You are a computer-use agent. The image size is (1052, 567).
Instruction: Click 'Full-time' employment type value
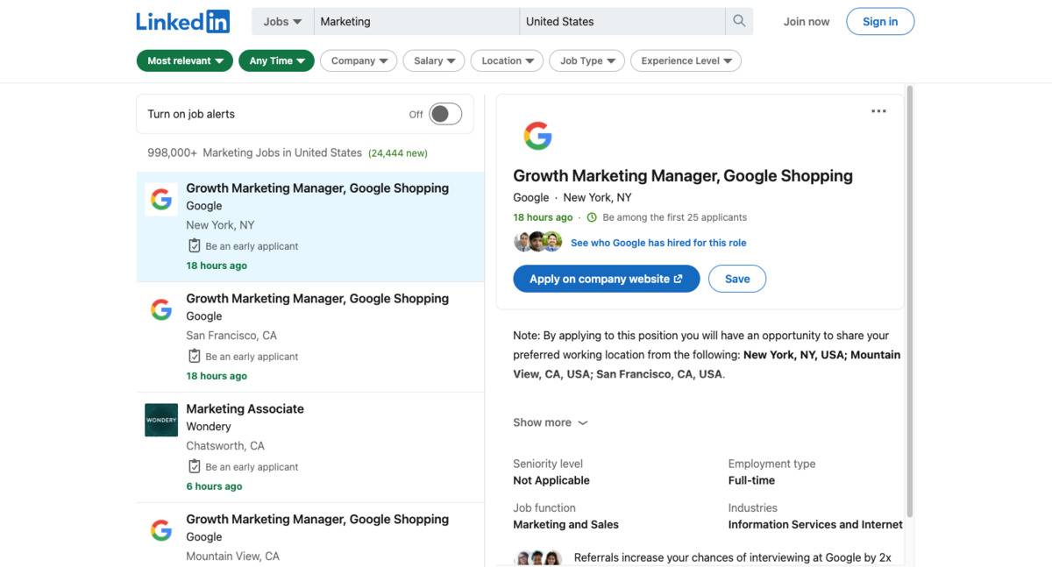click(751, 480)
